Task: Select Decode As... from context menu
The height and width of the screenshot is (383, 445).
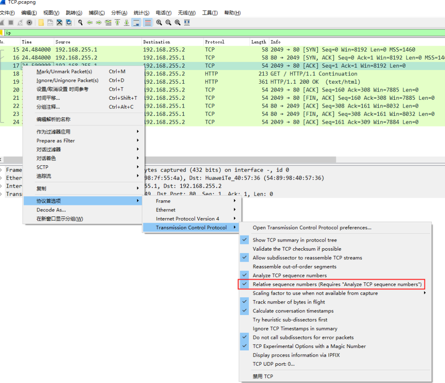Action: pos(83,210)
